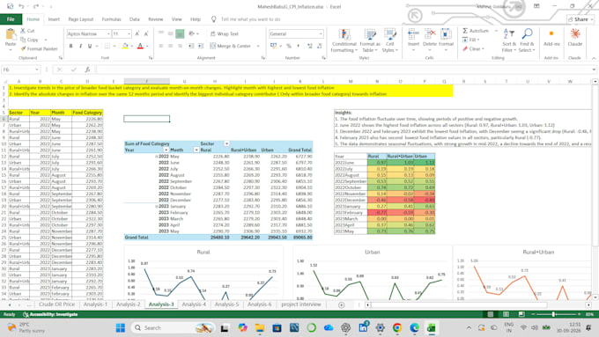Open the Name Box dropdown
The height and width of the screenshot is (337, 599).
[x=37, y=70]
